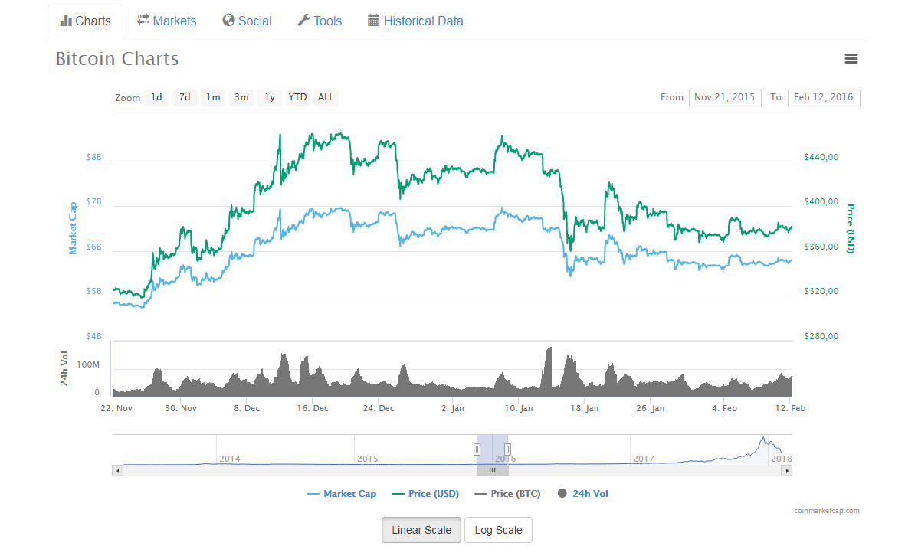Click the Historical Data calendar icon
Viewport: 905px width, 559px height.
373,21
